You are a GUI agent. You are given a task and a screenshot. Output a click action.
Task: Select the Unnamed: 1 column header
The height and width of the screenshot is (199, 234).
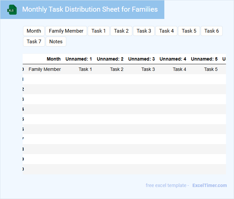[79, 59]
